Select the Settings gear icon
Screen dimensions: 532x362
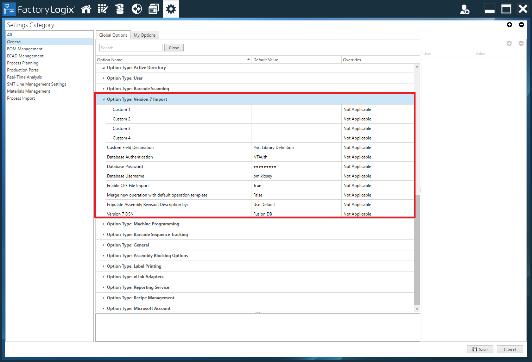click(171, 9)
